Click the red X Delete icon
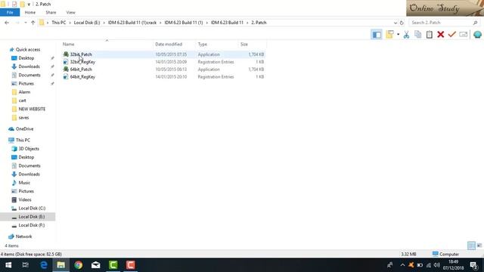The height and width of the screenshot is (272, 484). (440, 35)
